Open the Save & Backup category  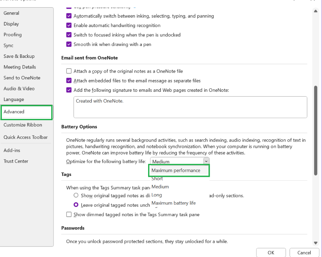pos(19,56)
